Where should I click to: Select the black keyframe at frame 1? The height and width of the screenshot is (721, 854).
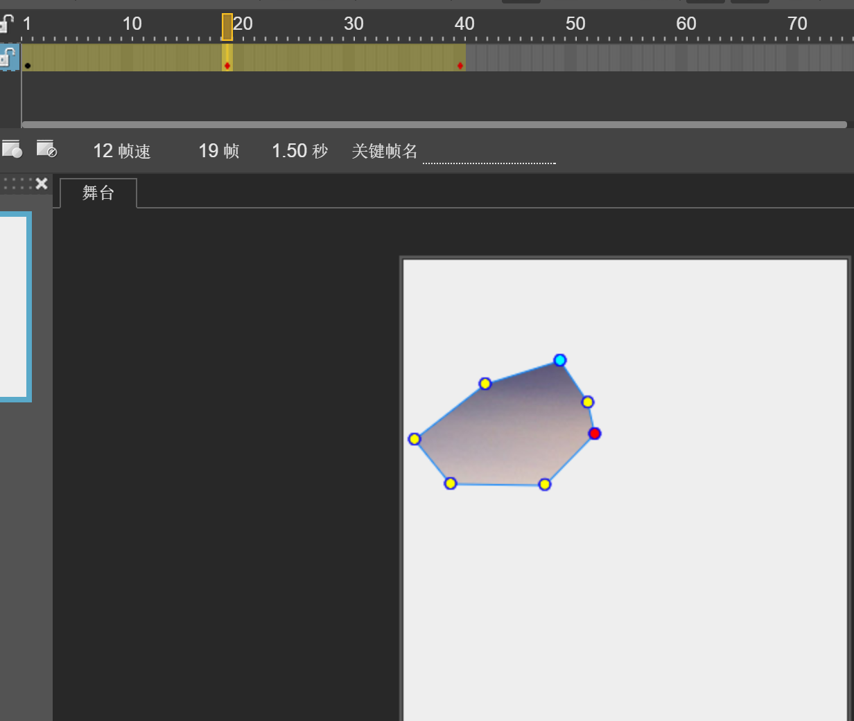(28, 66)
